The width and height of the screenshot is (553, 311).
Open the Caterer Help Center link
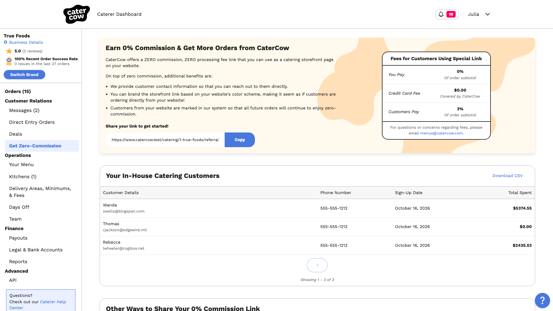(38, 305)
